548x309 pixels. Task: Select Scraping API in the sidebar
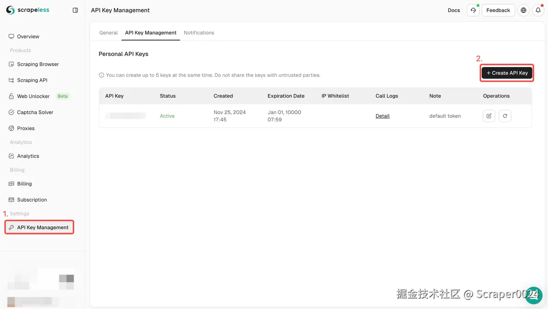(32, 80)
